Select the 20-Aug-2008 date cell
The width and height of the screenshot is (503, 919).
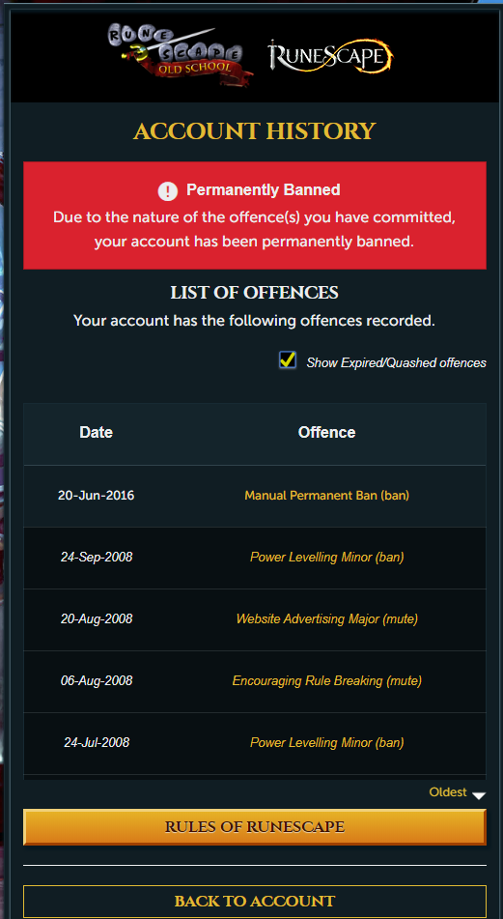pyautogui.click(x=97, y=618)
